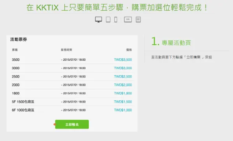Click the TWD$1,500 price link

click(123, 102)
